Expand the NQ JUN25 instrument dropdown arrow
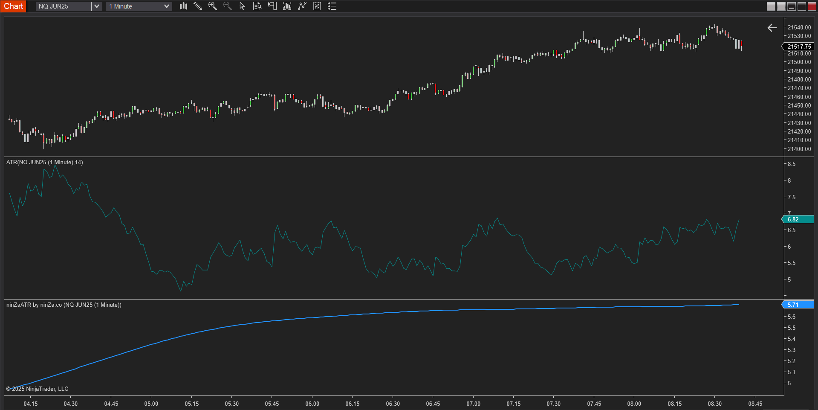This screenshot has height=410, width=818. coord(97,6)
